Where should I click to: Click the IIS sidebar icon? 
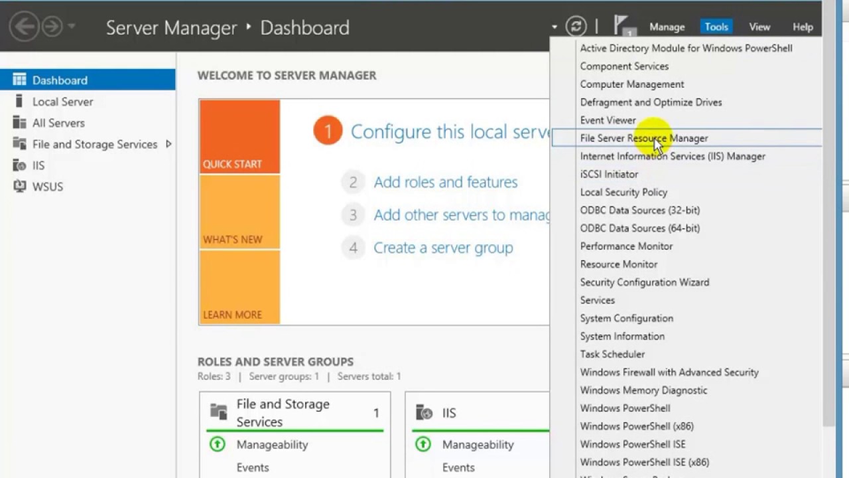20,165
